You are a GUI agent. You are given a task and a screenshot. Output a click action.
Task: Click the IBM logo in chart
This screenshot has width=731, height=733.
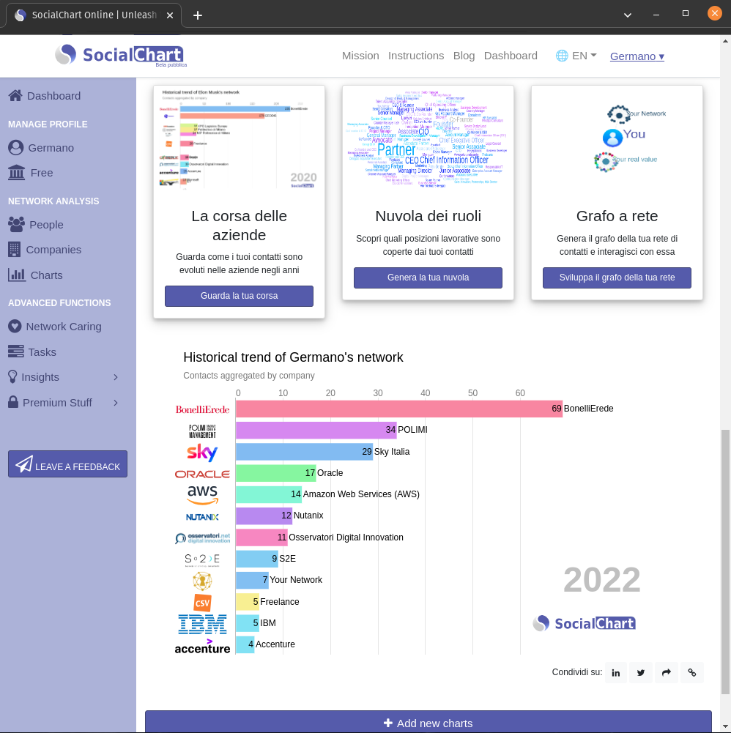[202, 624]
